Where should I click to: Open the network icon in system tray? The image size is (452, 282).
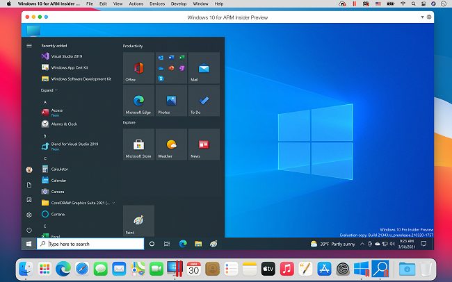click(385, 244)
